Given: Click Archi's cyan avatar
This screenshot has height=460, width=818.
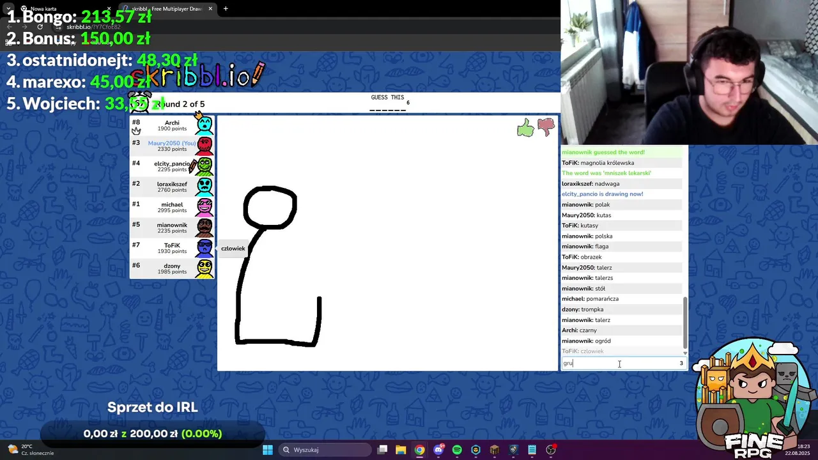Looking at the screenshot, I should (204, 125).
